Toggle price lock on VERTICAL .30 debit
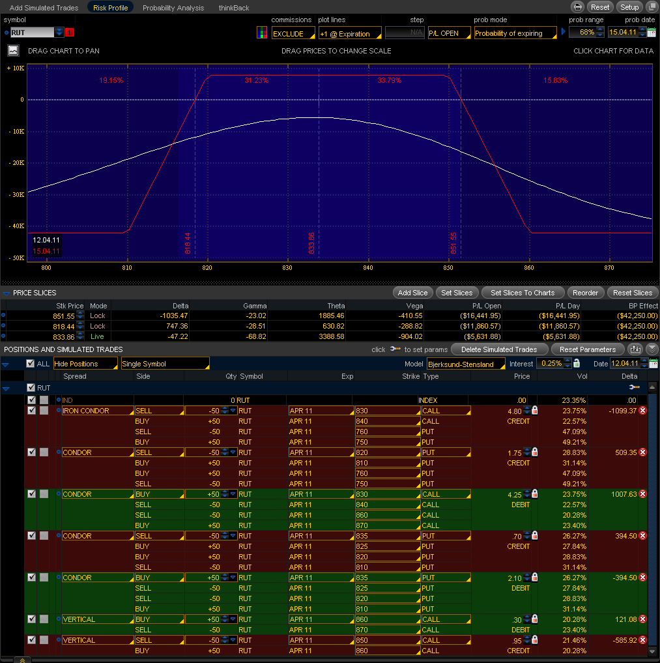This screenshot has height=663, width=660. pos(534,619)
